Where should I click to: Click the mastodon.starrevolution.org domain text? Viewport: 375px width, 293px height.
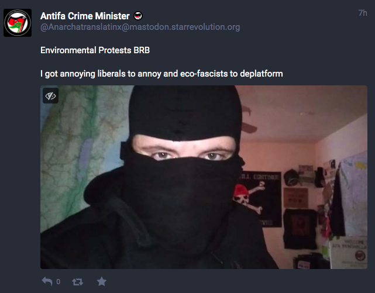pos(184,27)
